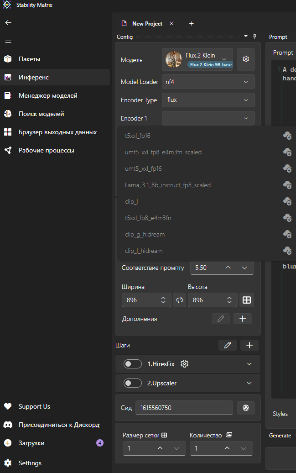The width and height of the screenshot is (296, 473).
Task: Open Model Loader nf4 dropdown
Action: 208,82
